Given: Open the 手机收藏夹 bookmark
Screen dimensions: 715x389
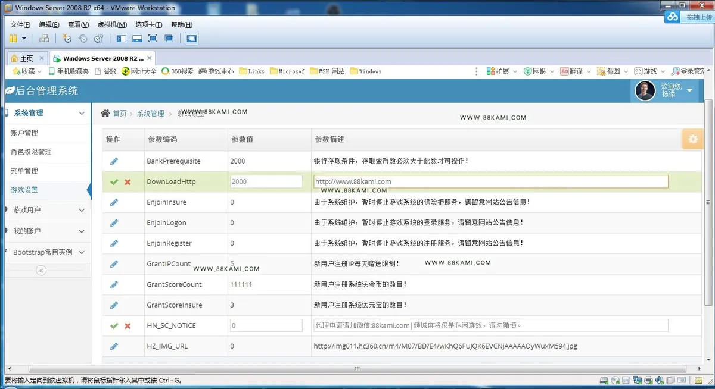Looking at the screenshot, I should [69, 71].
